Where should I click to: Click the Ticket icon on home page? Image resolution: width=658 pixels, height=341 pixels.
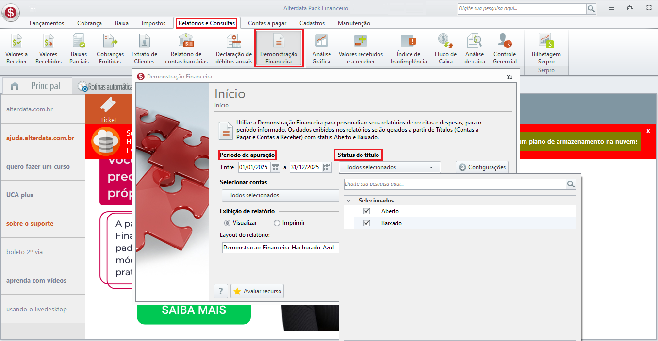pos(108,109)
